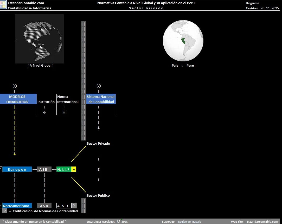
Task: Click the EstandarContable grid logo icon
Action: pos(3,5)
